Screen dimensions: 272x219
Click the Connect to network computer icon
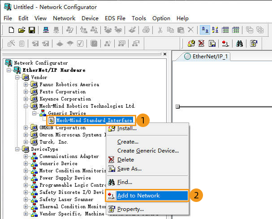tap(46, 30)
